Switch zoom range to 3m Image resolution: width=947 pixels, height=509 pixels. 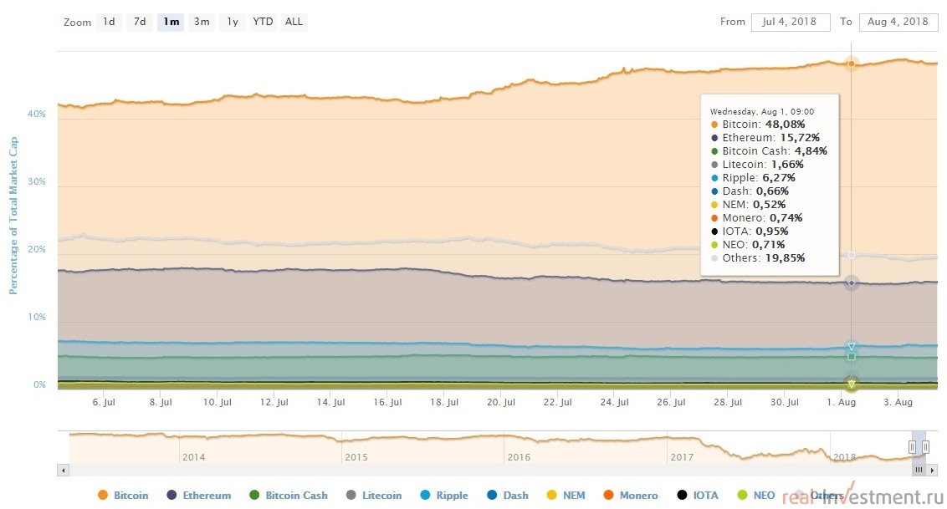[x=202, y=22]
